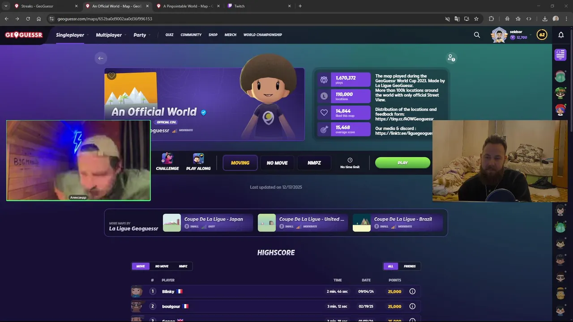Like the map with heart icon on thumbnail
The width and height of the screenshot is (573, 322).
coord(111,76)
